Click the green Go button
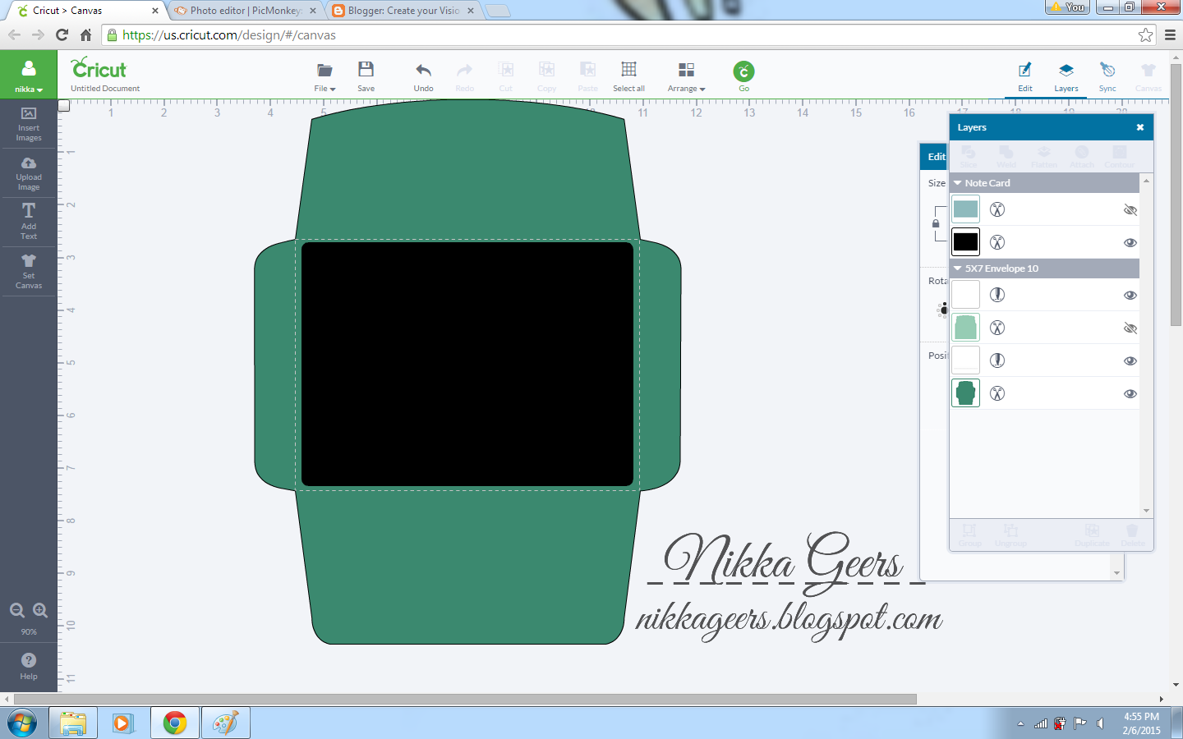The width and height of the screenshot is (1183, 739). 743,73
